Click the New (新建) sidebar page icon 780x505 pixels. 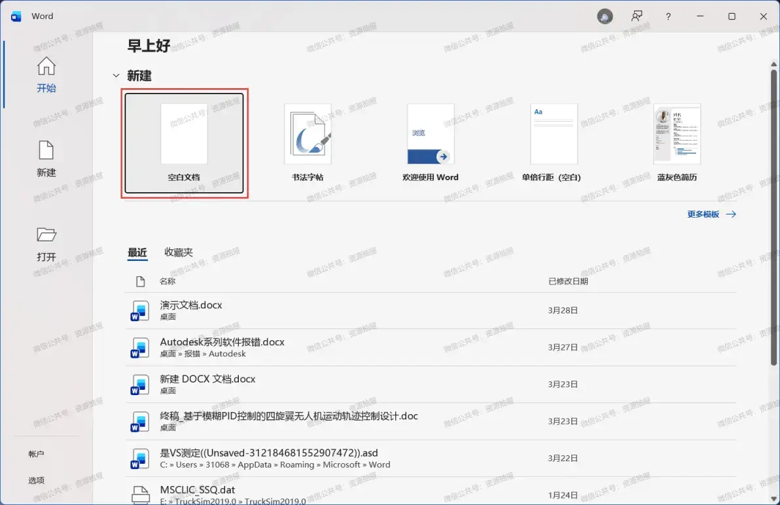[x=46, y=150]
